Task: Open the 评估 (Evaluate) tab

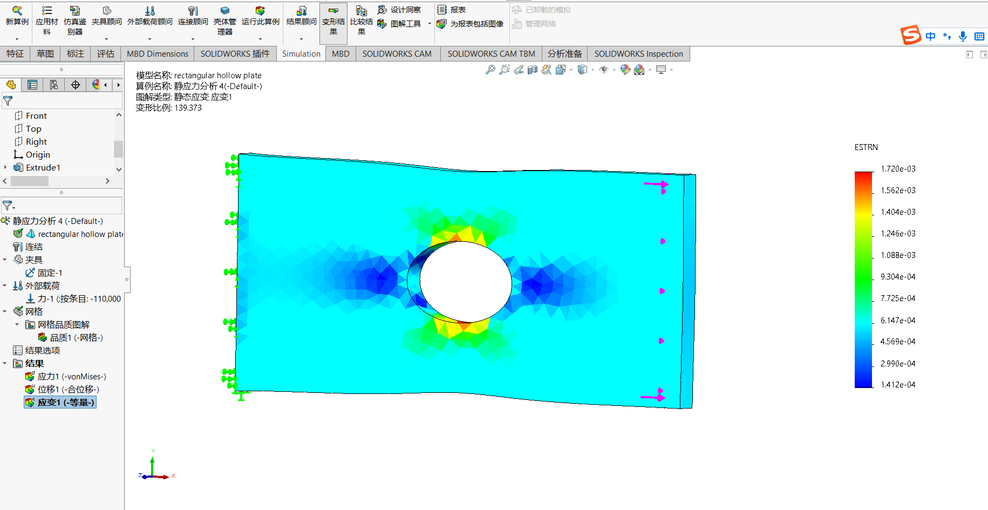Action: pos(105,54)
